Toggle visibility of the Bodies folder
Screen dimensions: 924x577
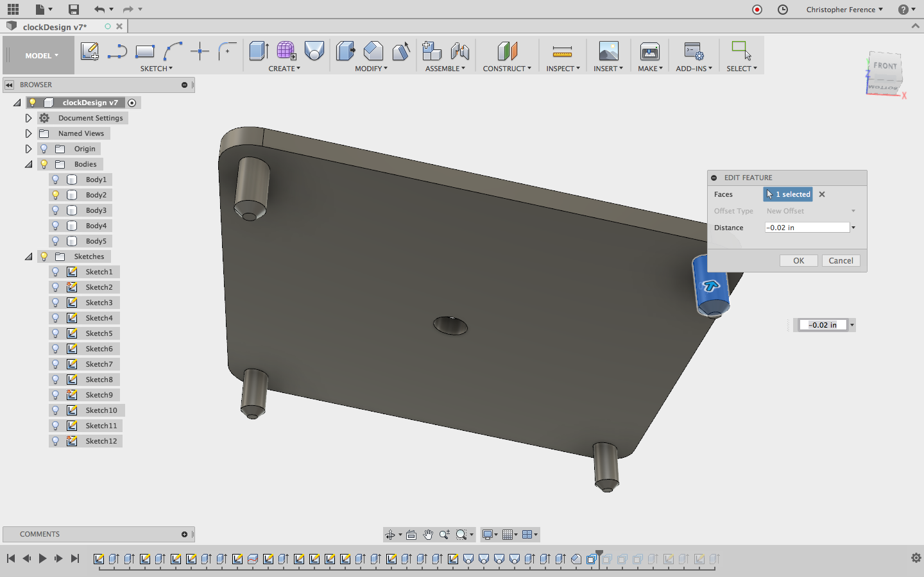click(x=44, y=164)
